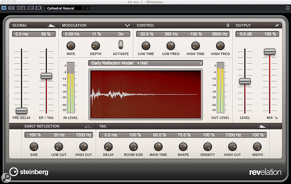The image size is (291, 184).
Task: Click the Early Reflection section header icon
Action: pos(88,126)
